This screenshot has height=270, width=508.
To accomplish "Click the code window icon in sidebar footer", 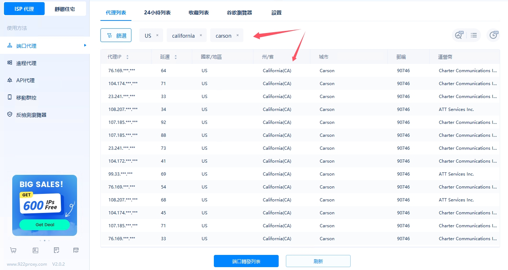I will [x=76, y=250].
